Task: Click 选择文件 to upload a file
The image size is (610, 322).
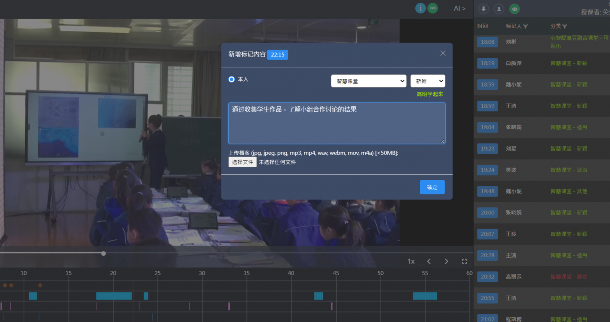Action: pos(242,162)
